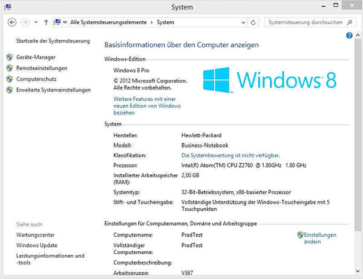Click the System window title icon
This screenshot has height=279, width=363.
7,7
